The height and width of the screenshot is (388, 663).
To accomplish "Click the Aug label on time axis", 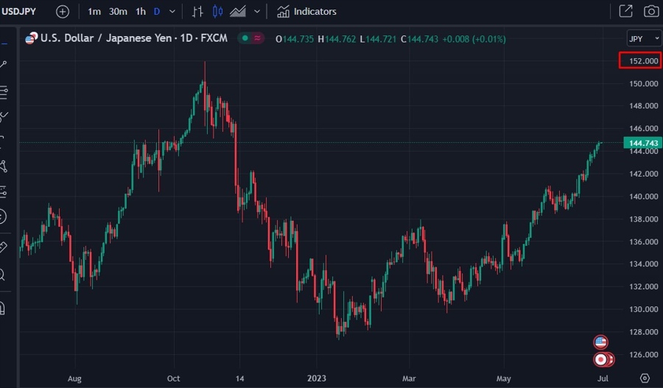I will (x=74, y=378).
